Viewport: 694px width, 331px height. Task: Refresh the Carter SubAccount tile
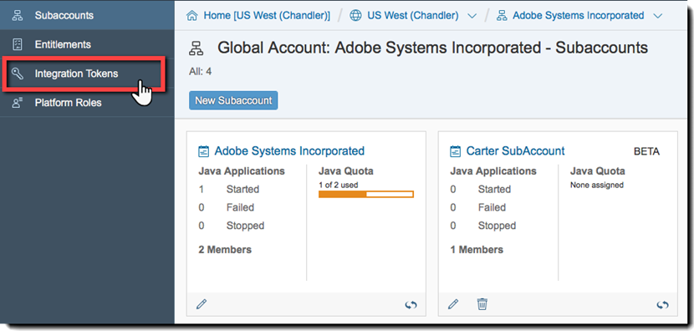click(662, 305)
